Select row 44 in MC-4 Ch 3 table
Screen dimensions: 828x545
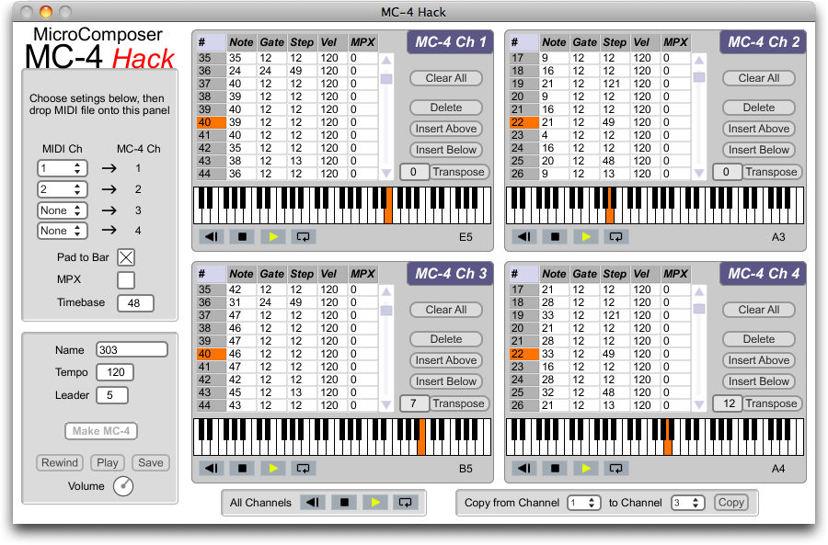pyautogui.click(x=288, y=405)
